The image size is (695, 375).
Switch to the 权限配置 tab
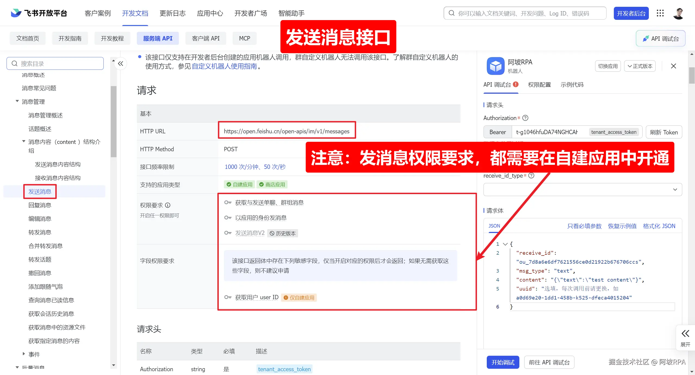coord(539,85)
